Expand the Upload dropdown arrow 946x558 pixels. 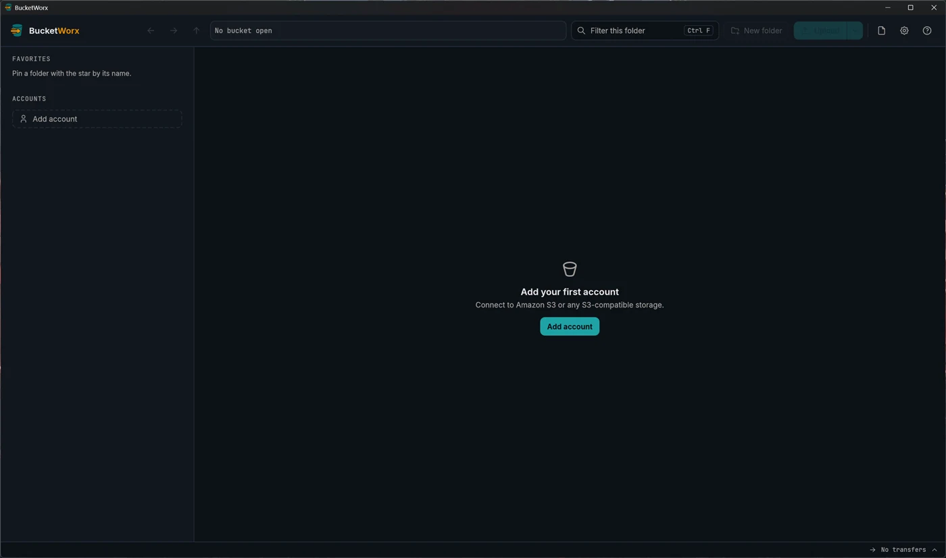click(855, 30)
